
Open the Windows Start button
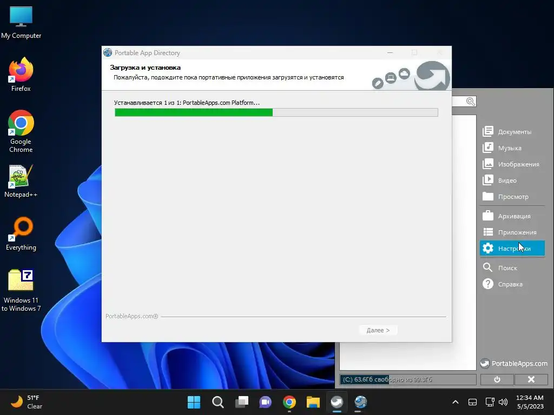tap(194, 402)
